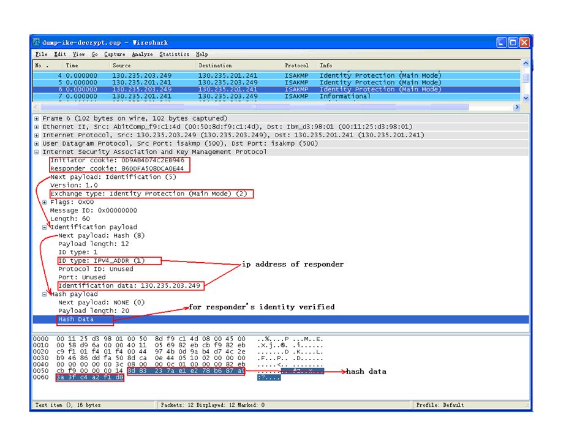Expand the Ethernet II tree node
Image resolution: width=588 pixels, height=441 pixels.
[36, 127]
